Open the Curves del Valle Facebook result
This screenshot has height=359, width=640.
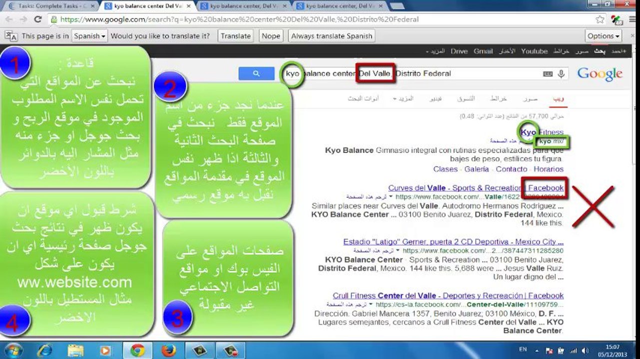[476, 188]
